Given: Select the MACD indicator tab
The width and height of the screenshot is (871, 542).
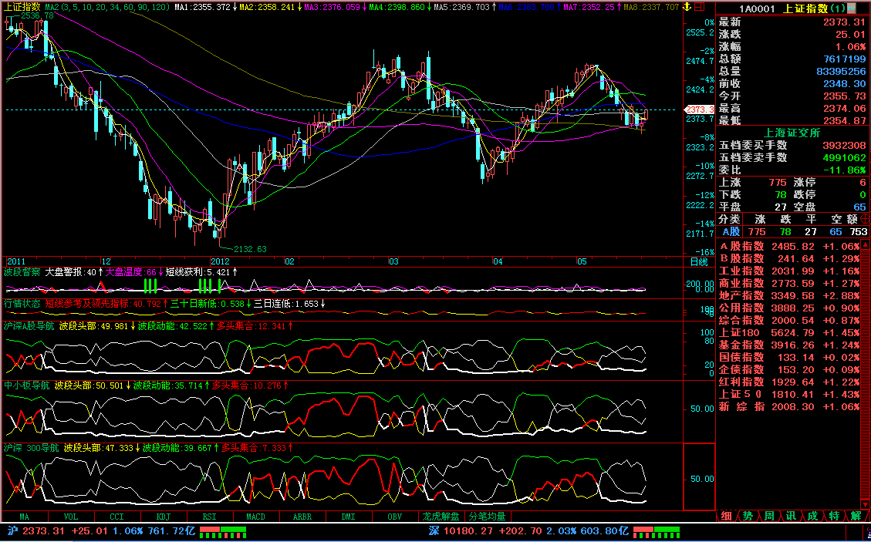Looking at the screenshot, I should (x=255, y=517).
